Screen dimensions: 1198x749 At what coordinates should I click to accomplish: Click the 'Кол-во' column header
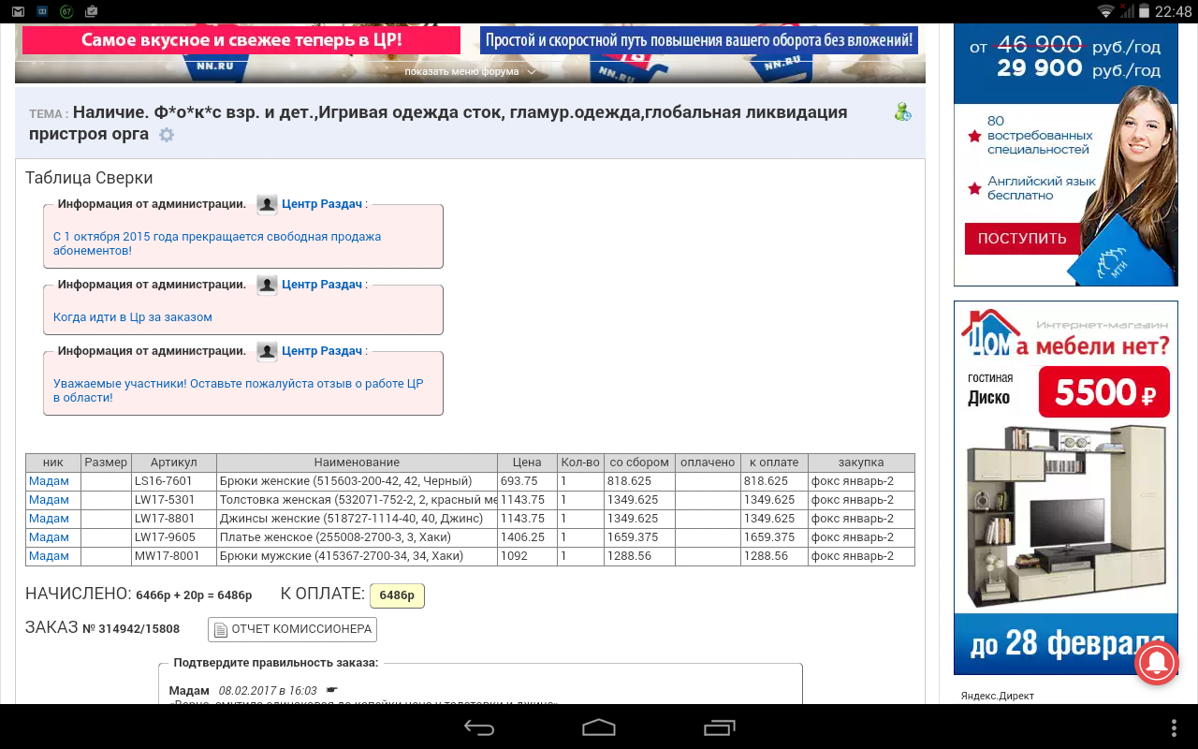[x=580, y=463]
